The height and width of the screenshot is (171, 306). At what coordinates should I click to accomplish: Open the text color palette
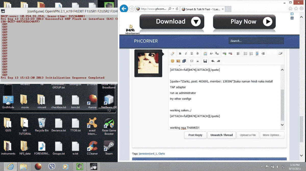205,54
